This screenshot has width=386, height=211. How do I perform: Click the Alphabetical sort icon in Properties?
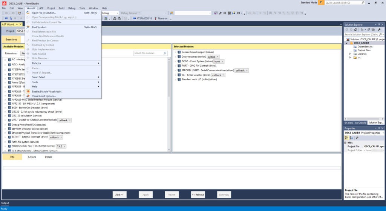pyautogui.click(x=351, y=138)
